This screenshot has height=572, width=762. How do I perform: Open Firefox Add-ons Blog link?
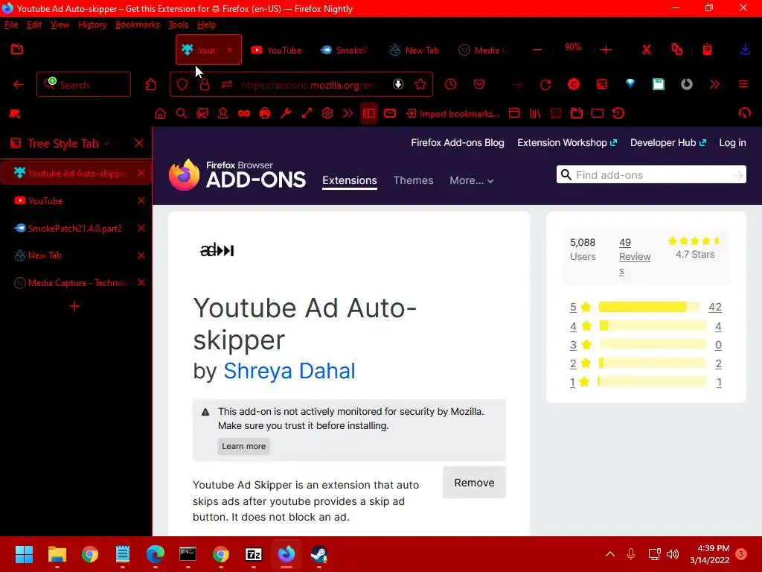tap(458, 142)
